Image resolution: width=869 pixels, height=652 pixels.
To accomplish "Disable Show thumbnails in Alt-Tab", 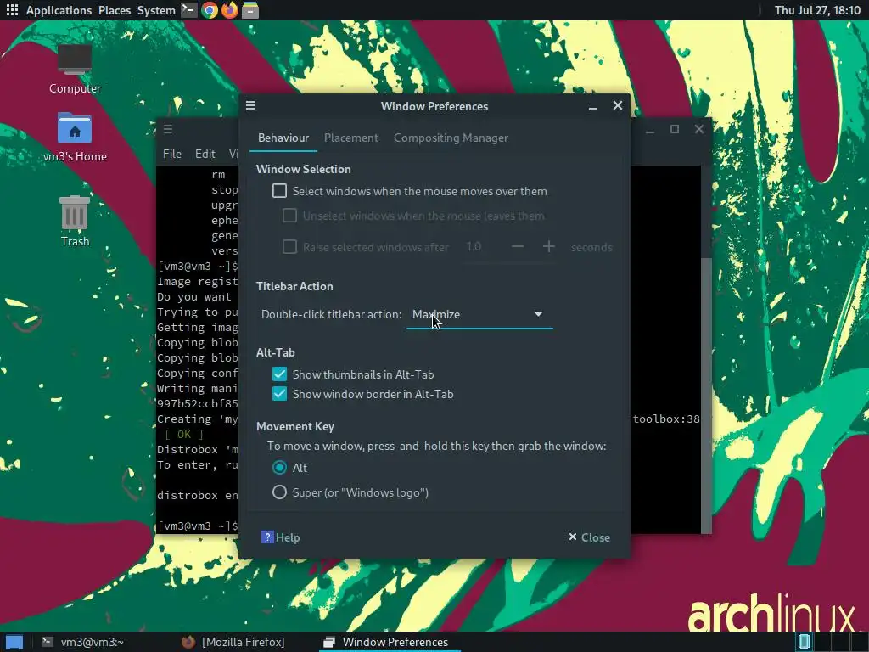I will [x=279, y=374].
